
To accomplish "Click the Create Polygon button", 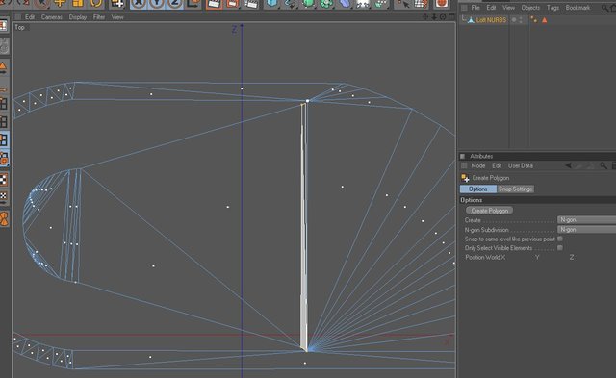I will coord(490,211).
